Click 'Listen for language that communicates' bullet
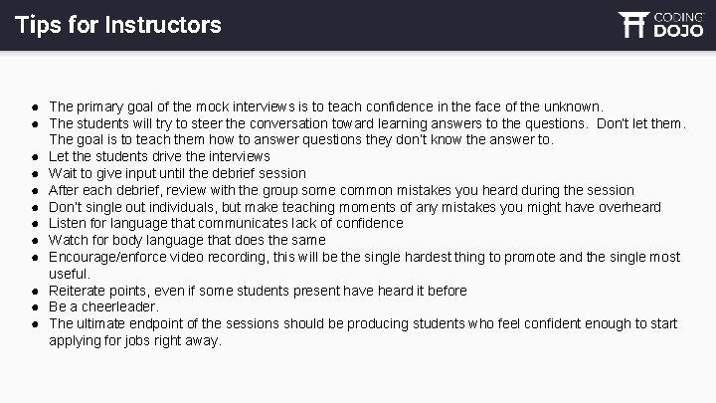The width and height of the screenshot is (716, 403). (226, 223)
